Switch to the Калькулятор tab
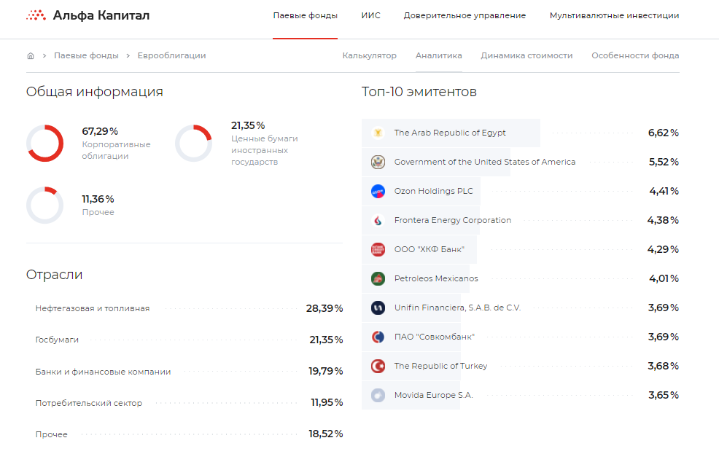The width and height of the screenshot is (719, 454). (369, 55)
